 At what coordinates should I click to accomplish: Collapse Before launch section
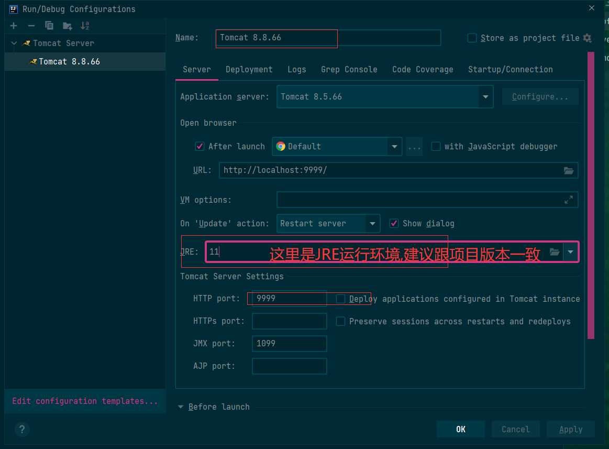[x=181, y=407]
